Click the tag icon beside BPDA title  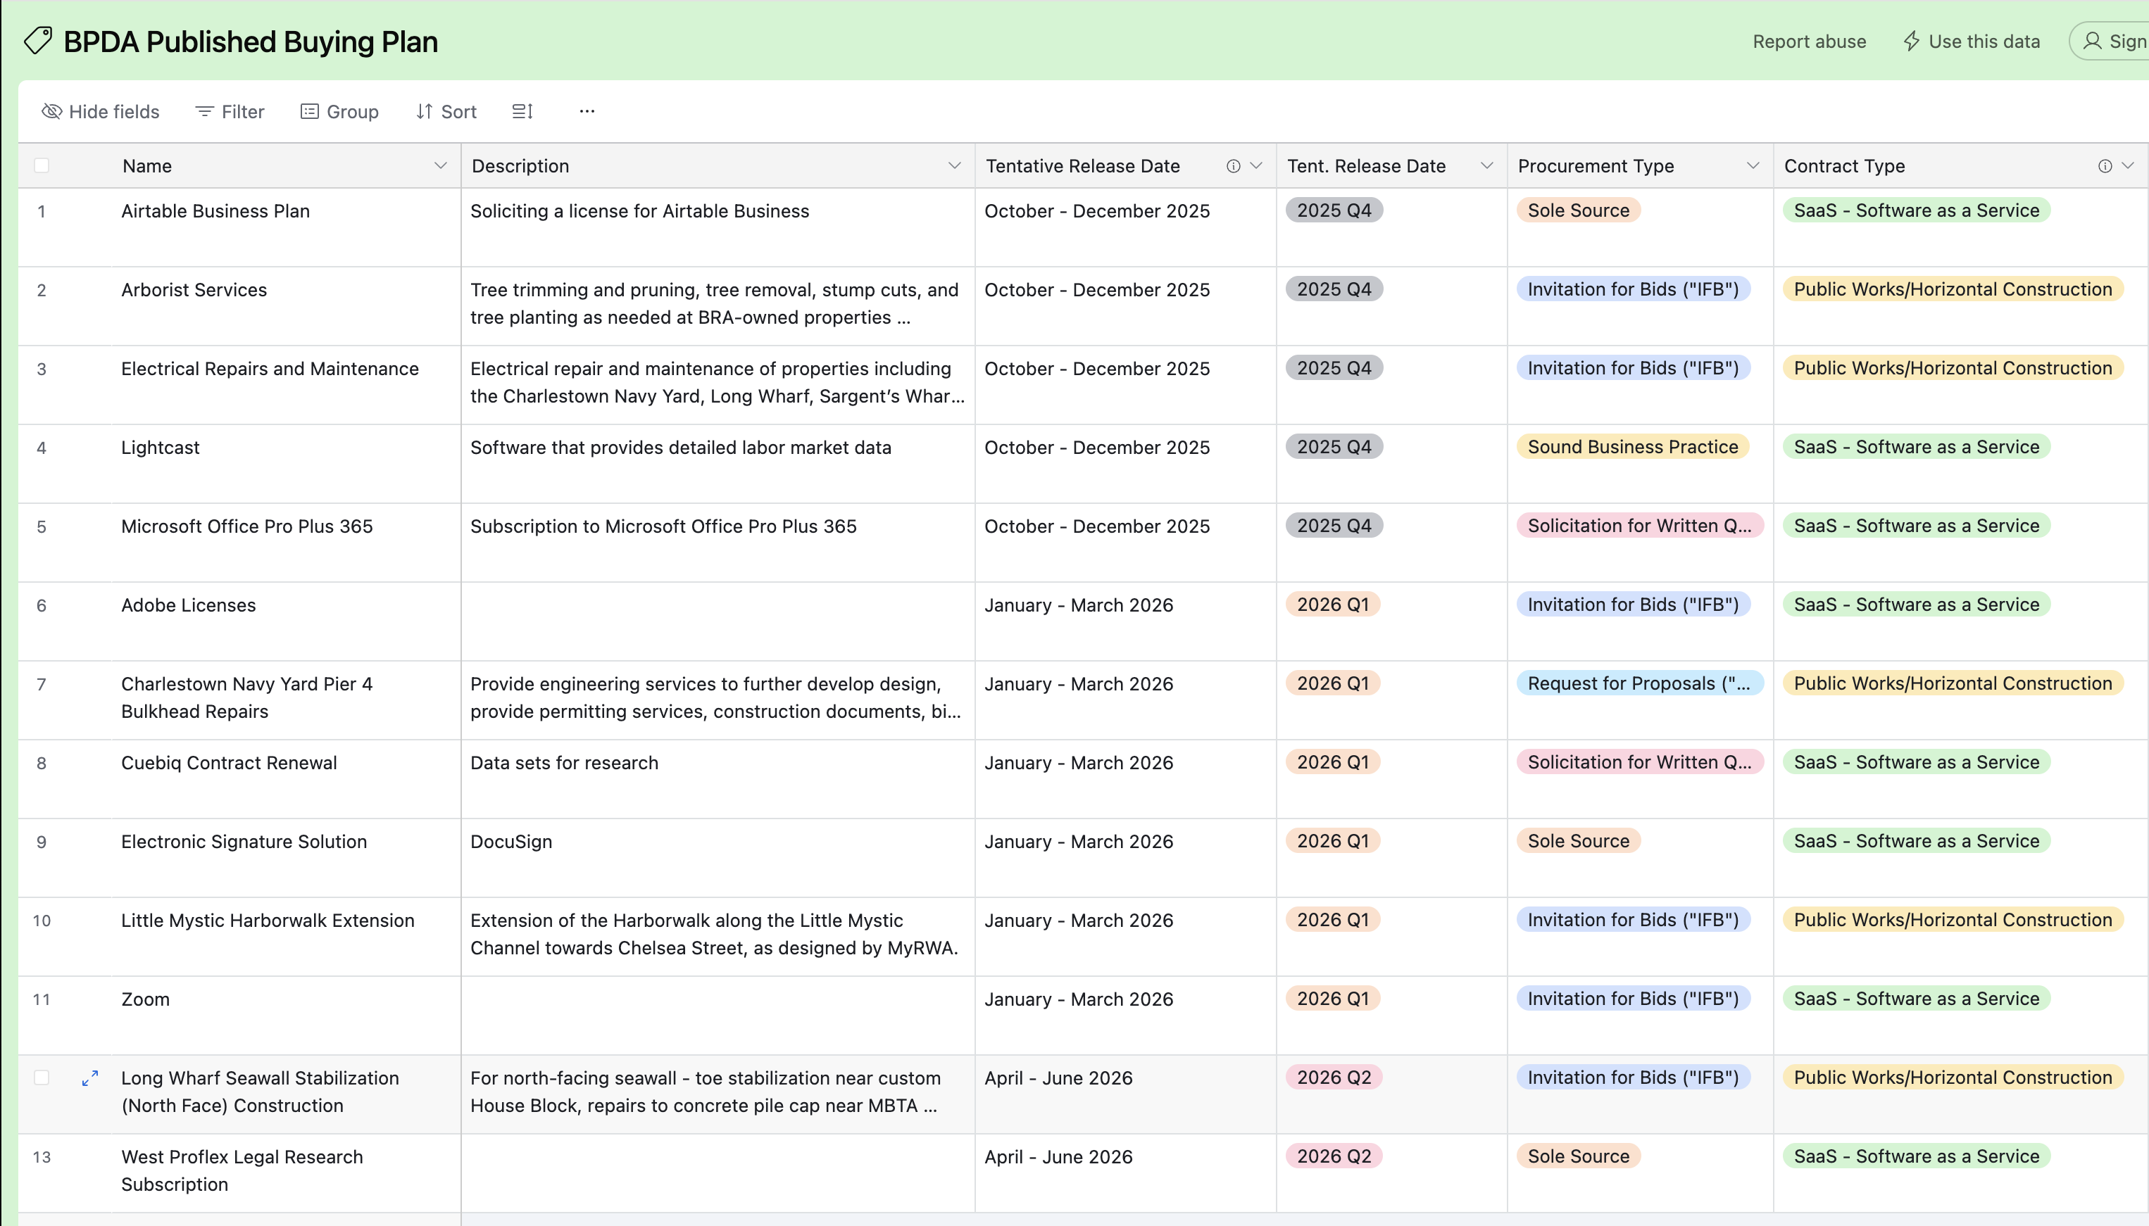tap(38, 40)
